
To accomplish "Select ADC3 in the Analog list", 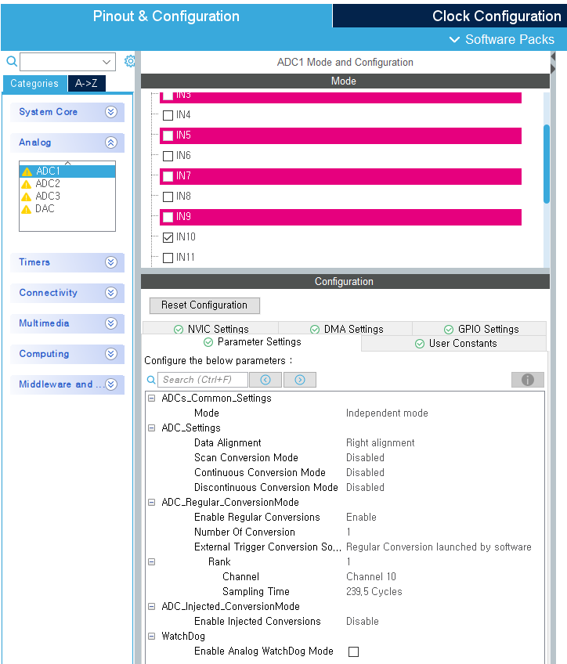I will [x=47, y=197].
